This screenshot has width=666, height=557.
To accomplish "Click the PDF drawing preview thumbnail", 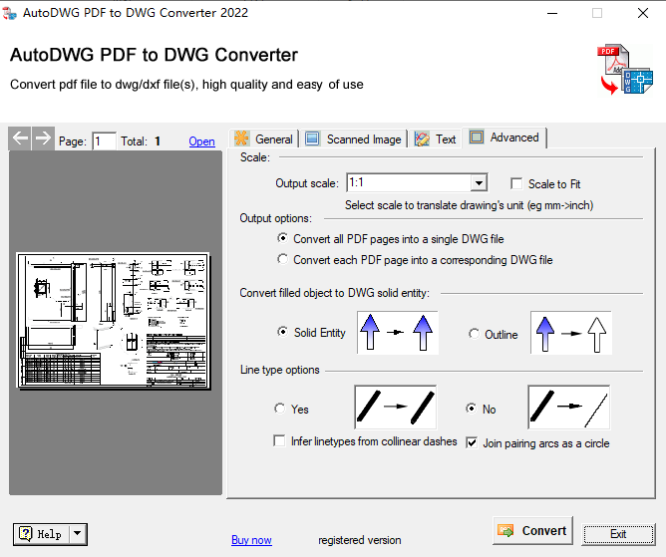I will [113, 321].
